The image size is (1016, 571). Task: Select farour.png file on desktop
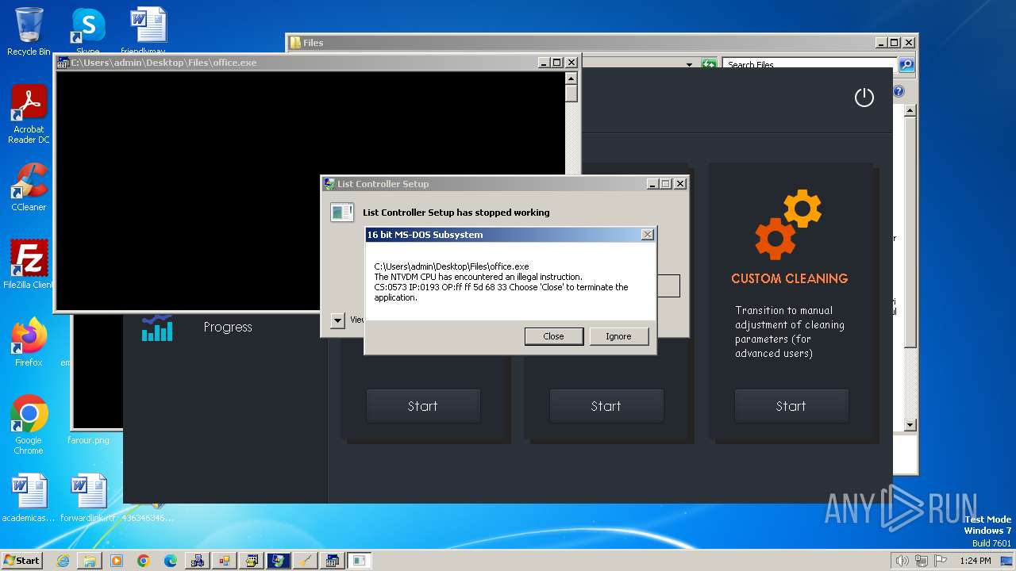(88, 439)
